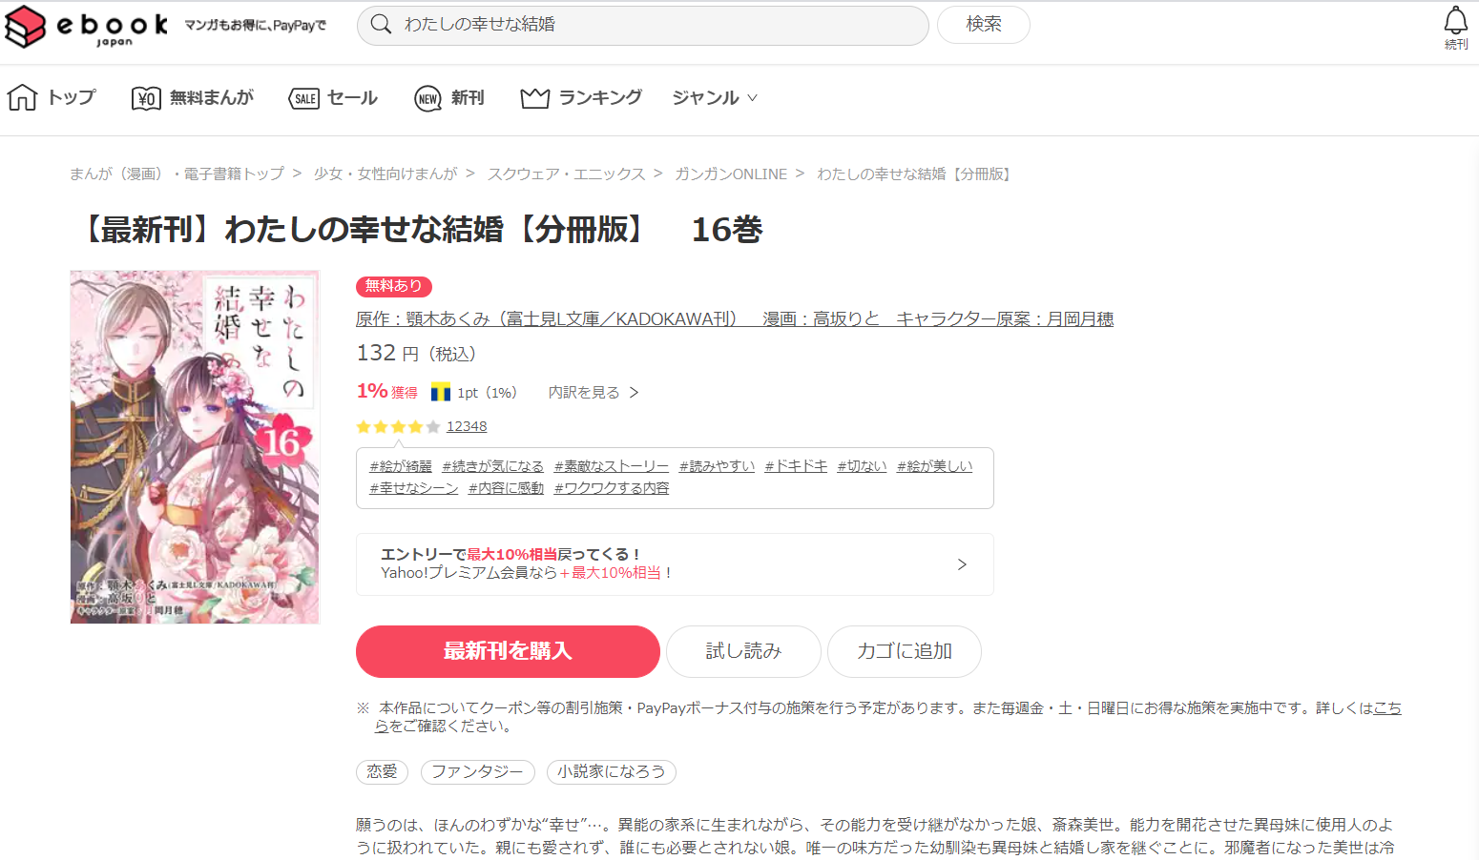Image resolution: width=1479 pixels, height=860 pixels.
Task: Open artist link 漫画：高坂りと
Action: (821, 318)
